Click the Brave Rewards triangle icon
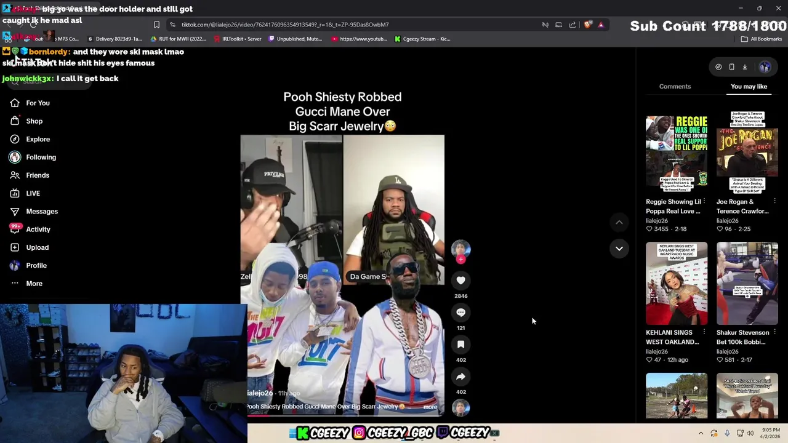This screenshot has width=788, height=443. click(601, 25)
